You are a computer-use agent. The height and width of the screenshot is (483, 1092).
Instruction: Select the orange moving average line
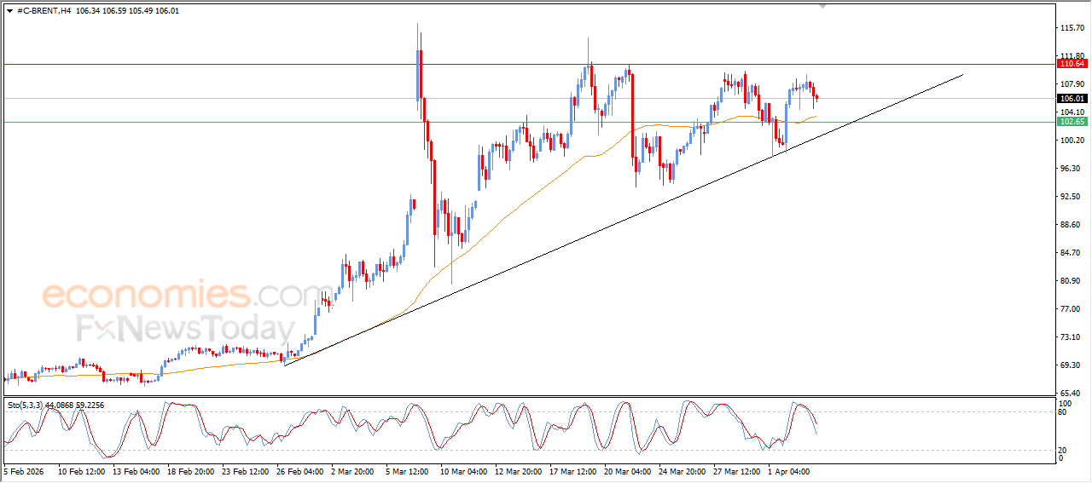[512, 211]
